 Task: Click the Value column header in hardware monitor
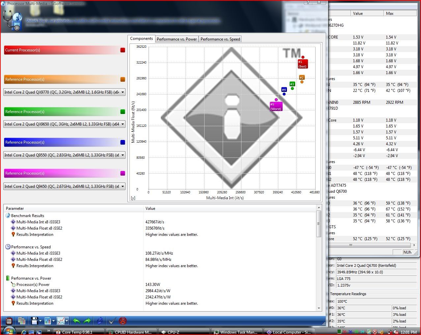pos(367,14)
